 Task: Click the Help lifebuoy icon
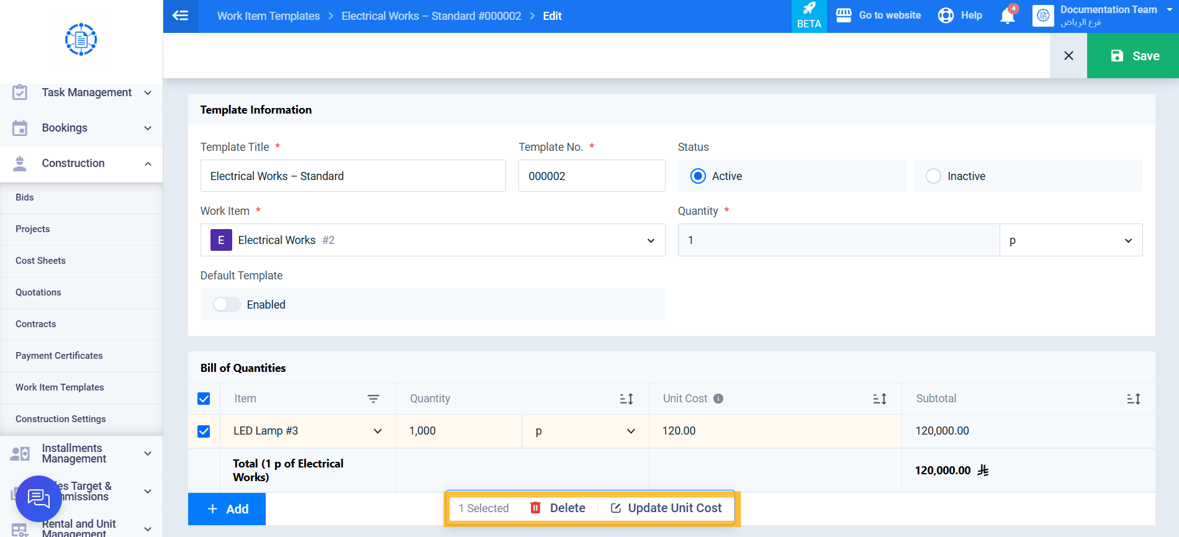coord(946,16)
